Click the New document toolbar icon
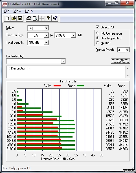The width and height of the screenshot is (136, 173). tap(7, 18)
